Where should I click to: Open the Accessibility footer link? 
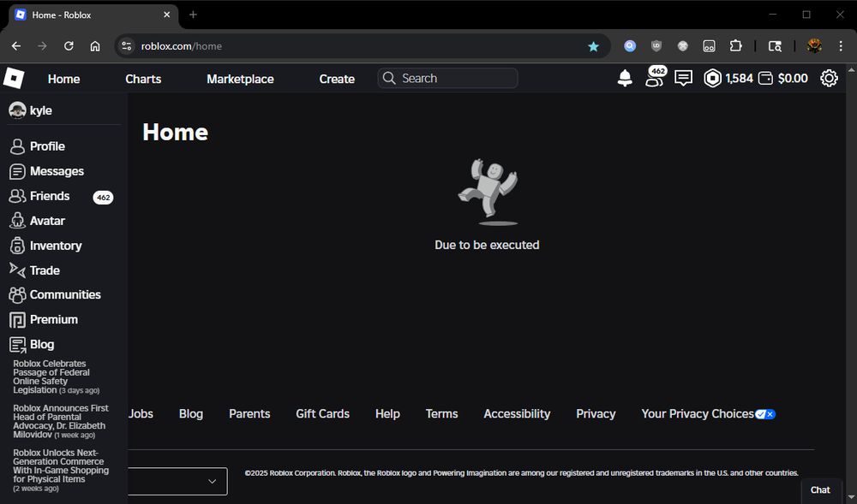click(x=517, y=414)
